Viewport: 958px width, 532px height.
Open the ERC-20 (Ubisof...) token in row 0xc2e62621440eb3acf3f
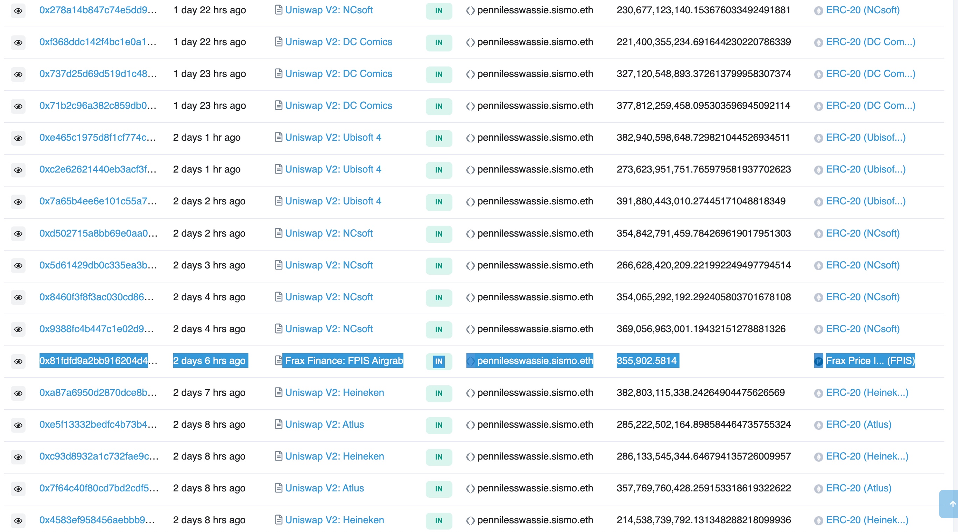click(x=866, y=169)
